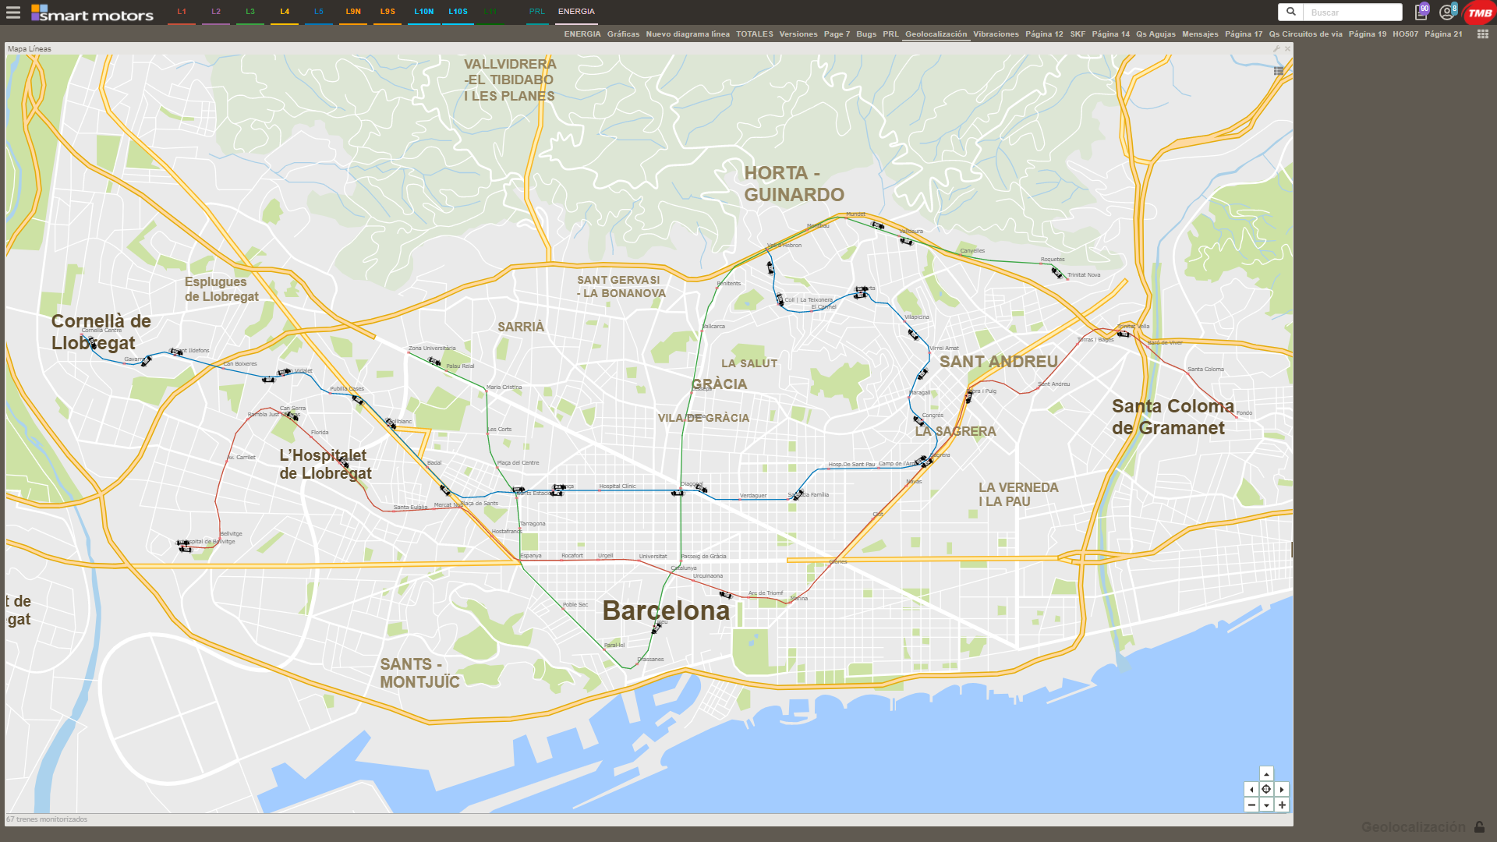This screenshot has width=1497, height=842.
Task: Select the L4 line tab
Action: pos(285,12)
